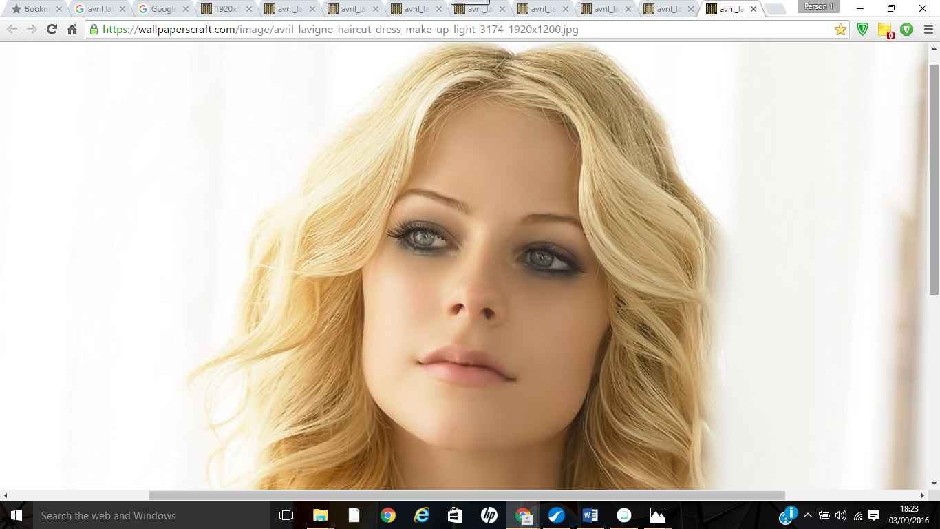Open the Chrome hamburger menu
The image size is (940, 529).
[928, 30]
